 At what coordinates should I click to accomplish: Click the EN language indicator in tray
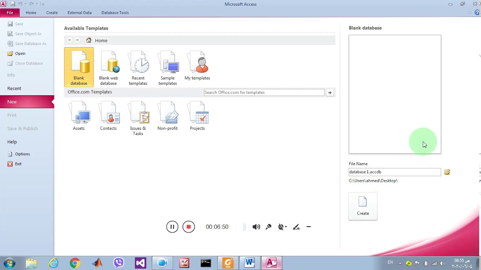coord(390,262)
